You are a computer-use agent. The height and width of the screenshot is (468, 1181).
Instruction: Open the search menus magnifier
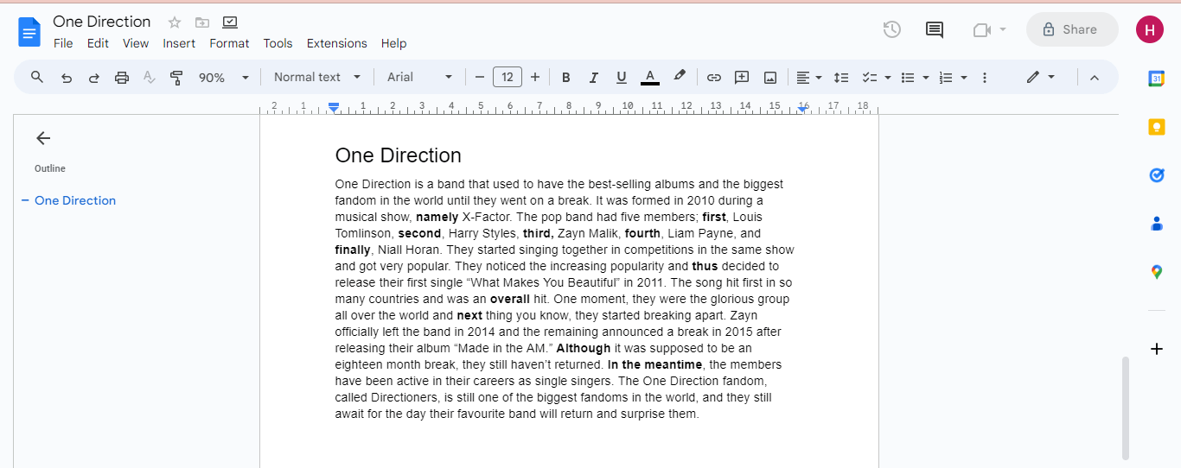click(x=37, y=77)
